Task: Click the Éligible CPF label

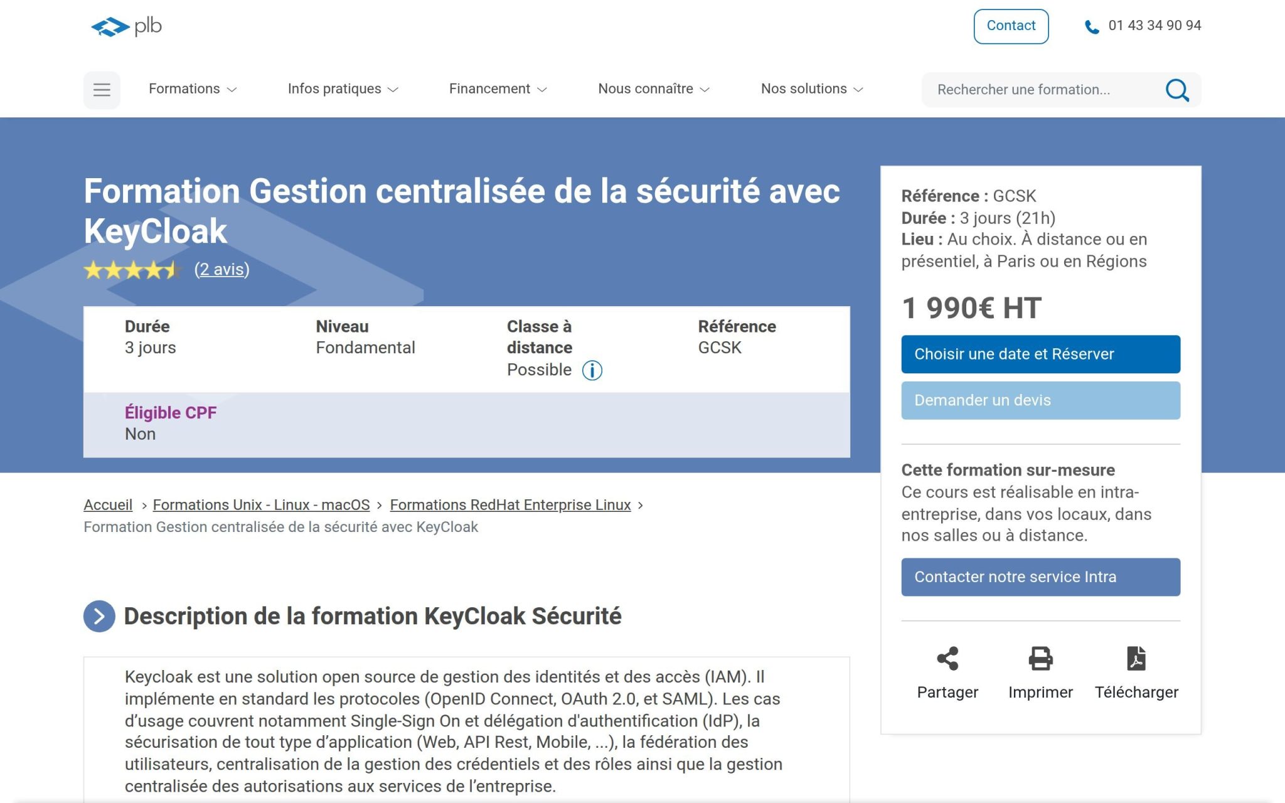Action: 171,413
